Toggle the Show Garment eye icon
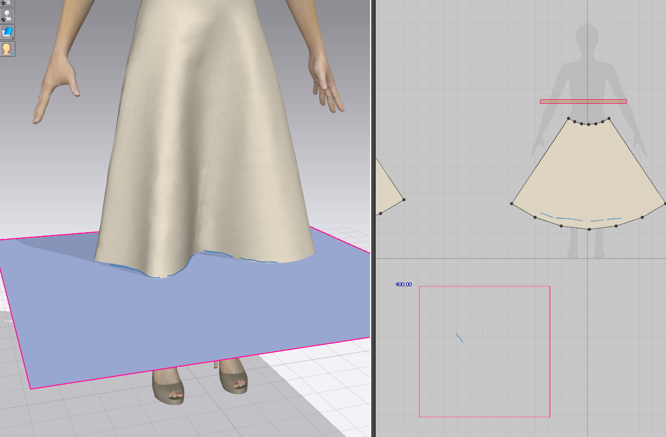This screenshot has height=437, width=666. pyautogui.click(x=7, y=3)
